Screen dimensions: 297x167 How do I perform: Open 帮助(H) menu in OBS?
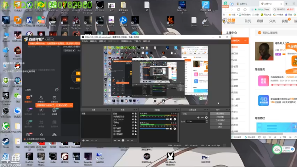pos(147,41)
